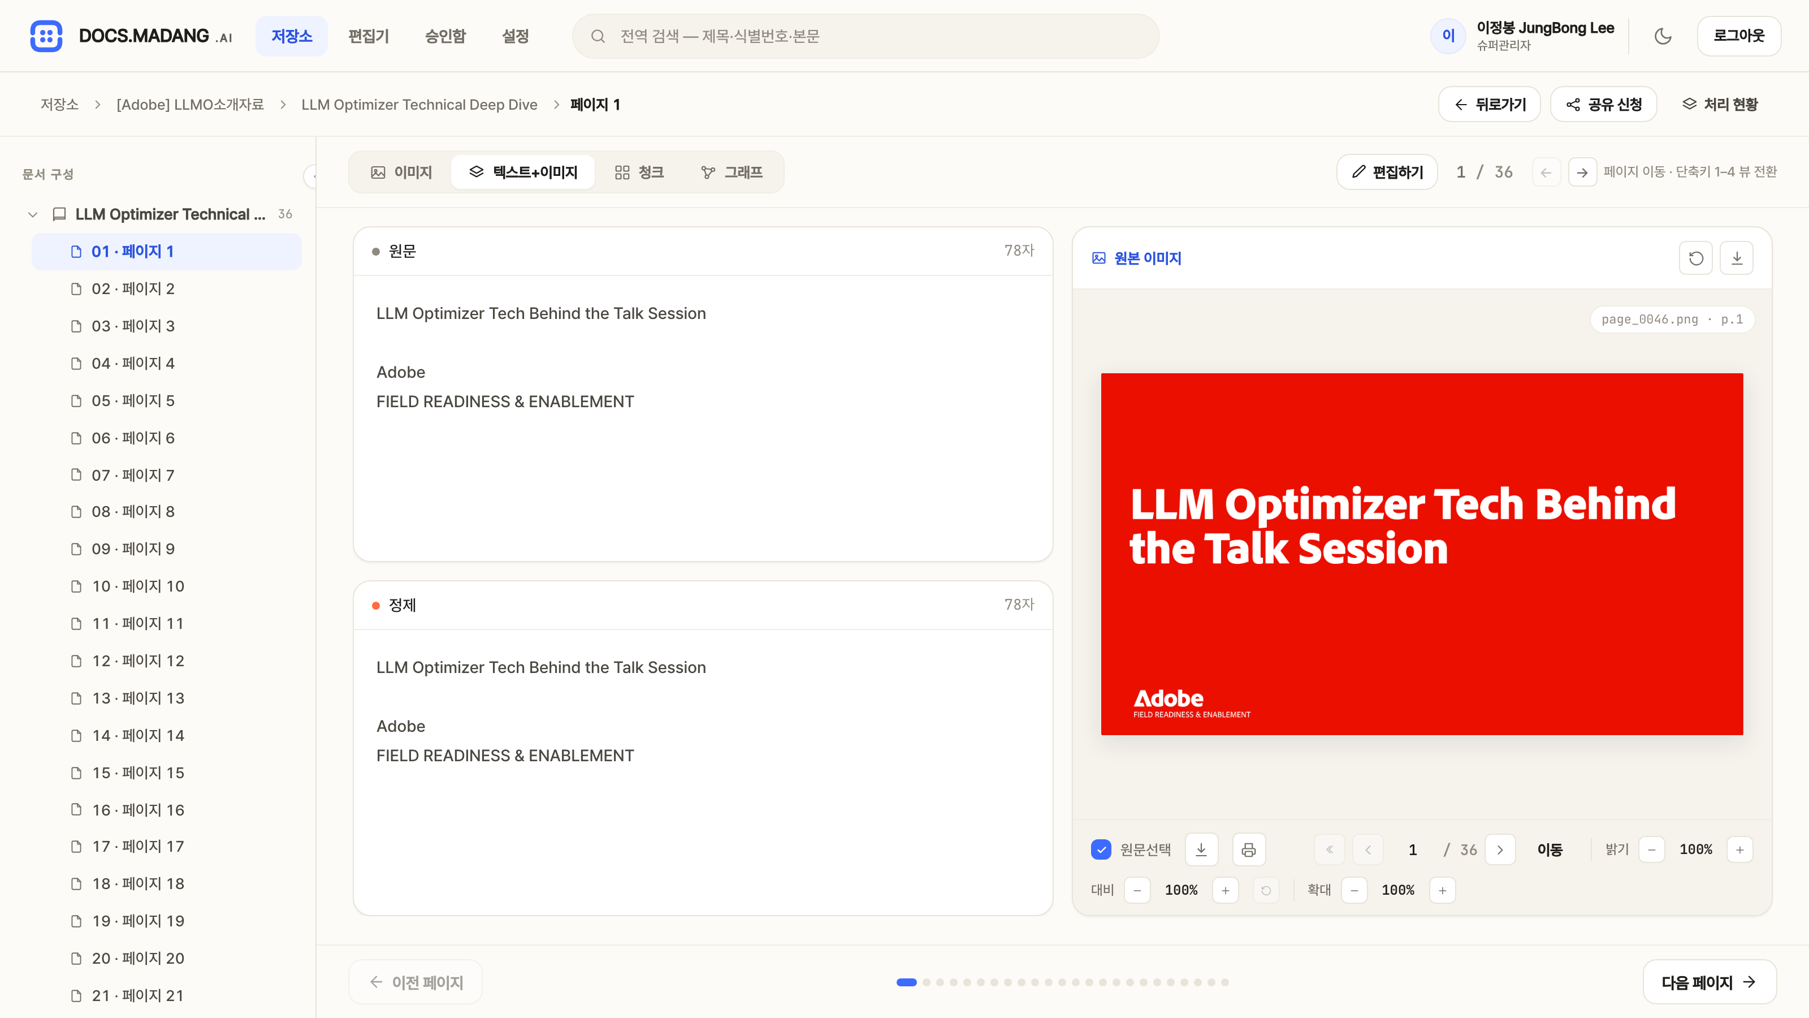
Task: Click the first-page double chevron icon
Action: click(x=1330, y=850)
